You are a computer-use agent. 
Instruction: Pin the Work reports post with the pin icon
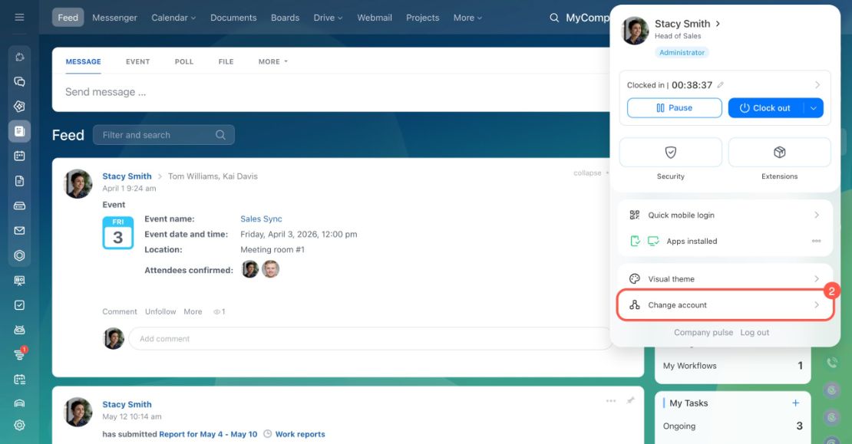coord(630,400)
